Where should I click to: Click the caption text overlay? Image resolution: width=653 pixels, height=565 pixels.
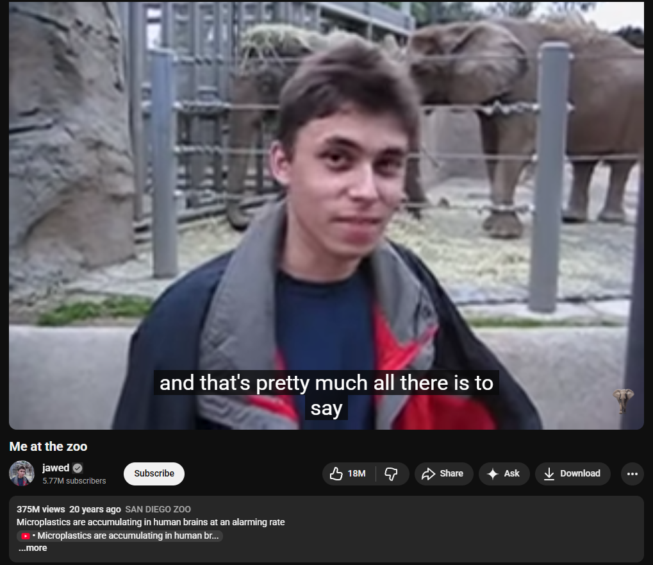(327, 395)
